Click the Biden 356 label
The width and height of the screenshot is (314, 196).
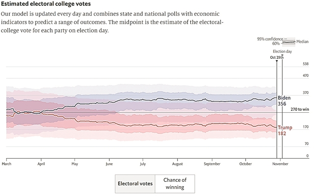284,101
